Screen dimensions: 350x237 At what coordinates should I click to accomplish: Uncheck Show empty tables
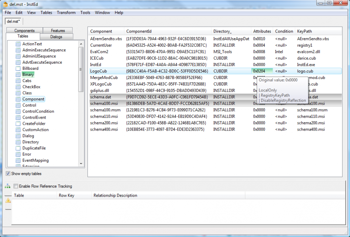click(x=8, y=173)
